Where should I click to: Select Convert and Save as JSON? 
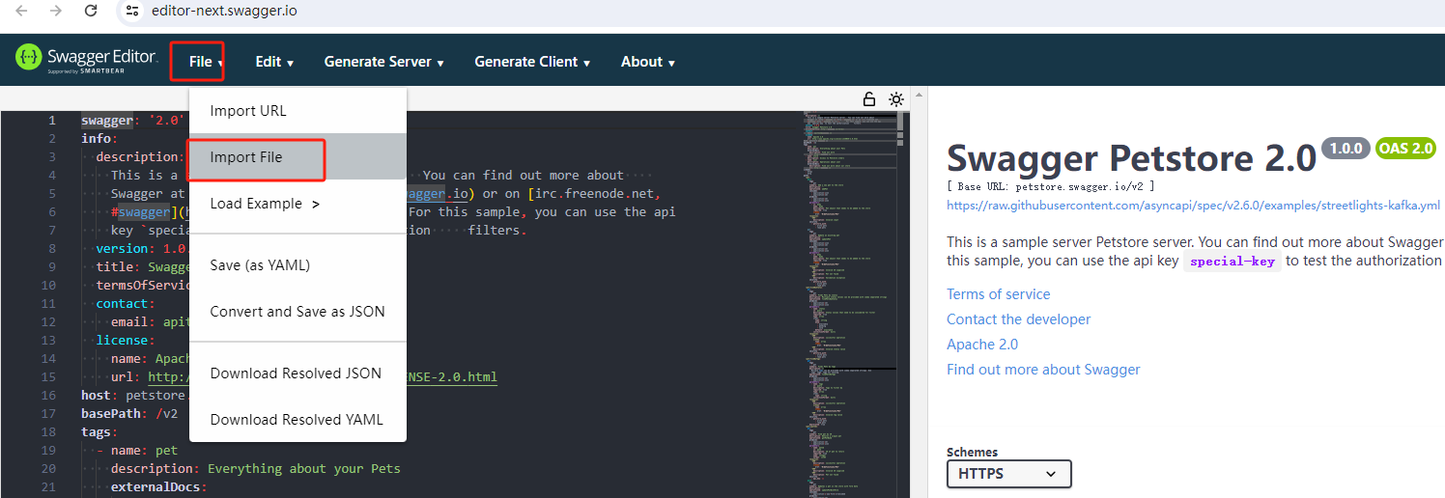[x=297, y=312]
